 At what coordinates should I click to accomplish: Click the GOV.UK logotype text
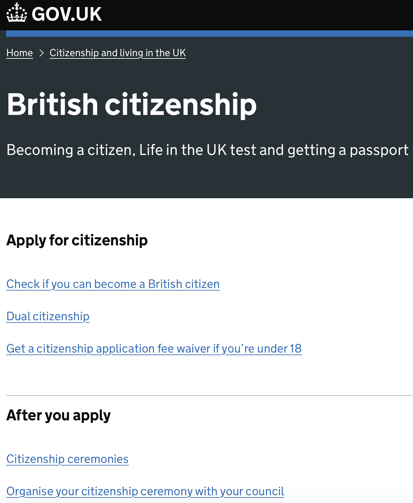click(x=67, y=14)
